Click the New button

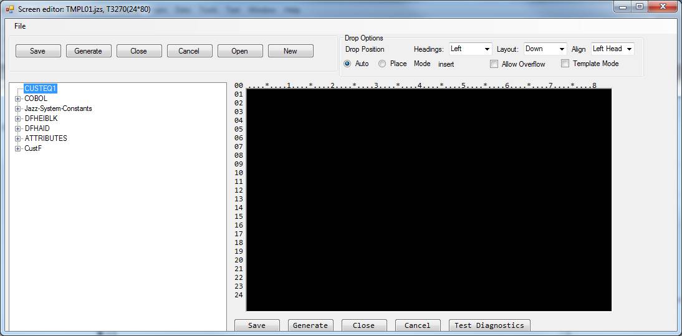point(290,51)
